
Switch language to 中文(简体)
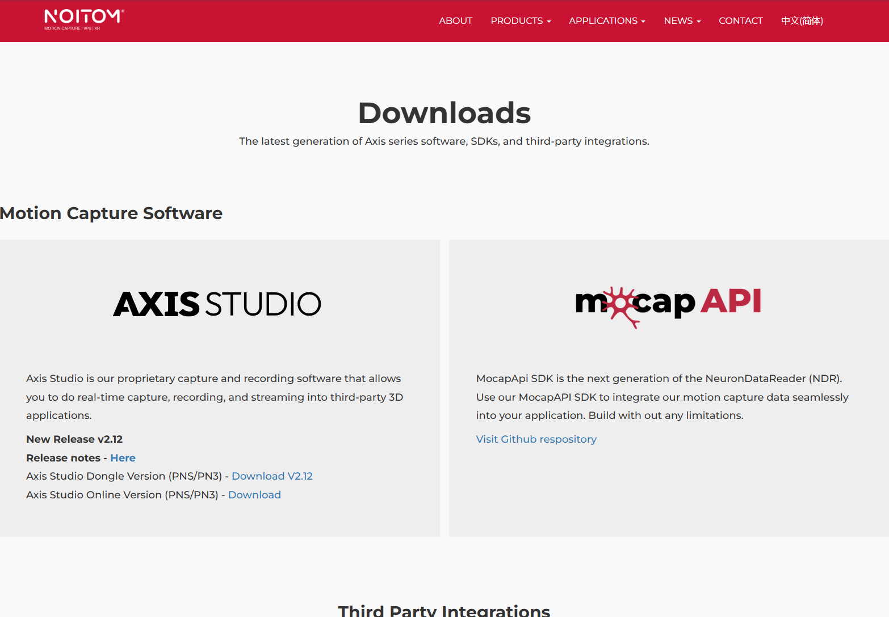click(802, 21)
